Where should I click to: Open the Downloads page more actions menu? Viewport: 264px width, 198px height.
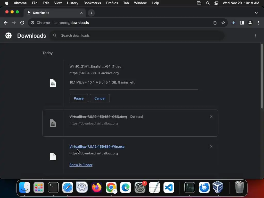coord(255,36)
